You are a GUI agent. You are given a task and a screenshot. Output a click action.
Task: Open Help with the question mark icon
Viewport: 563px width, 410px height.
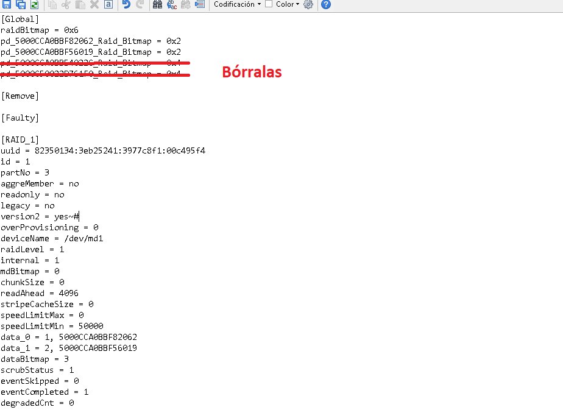coord(326,4)
